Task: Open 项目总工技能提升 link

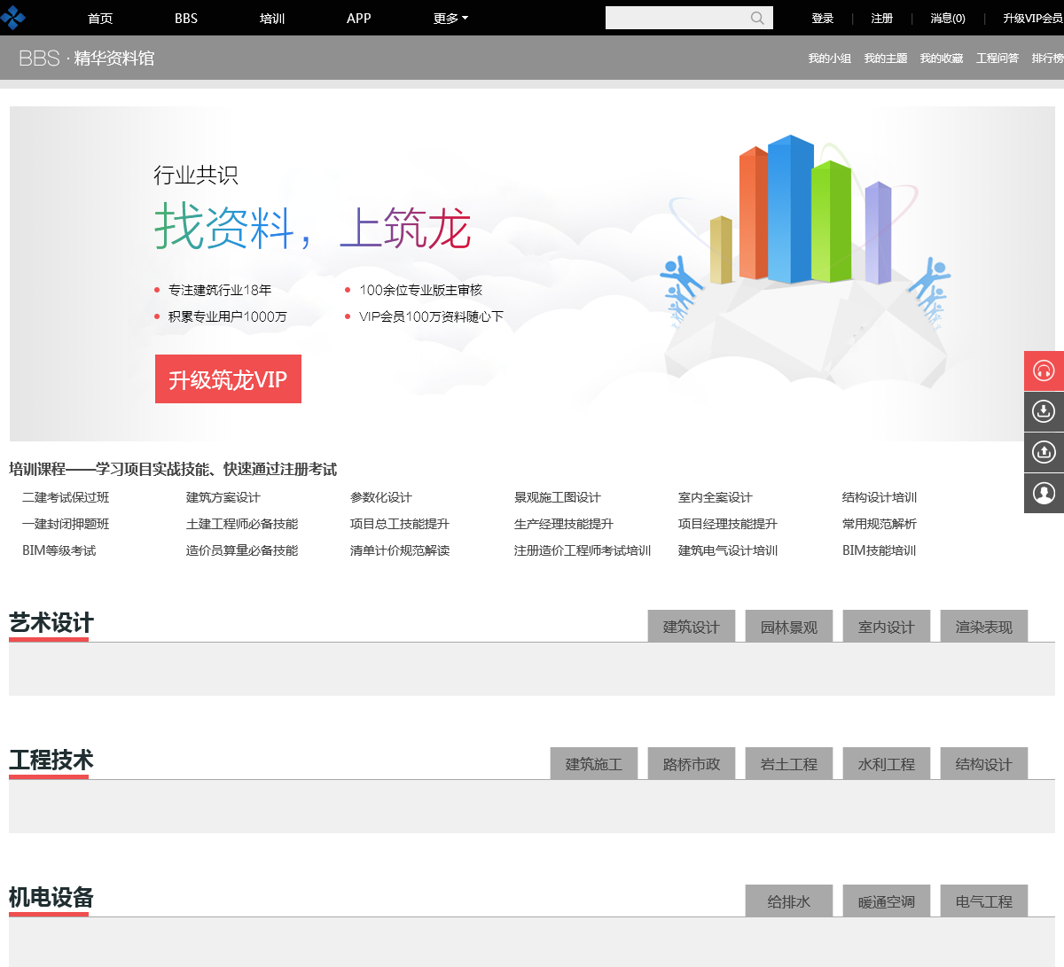Action: point(400,525)
